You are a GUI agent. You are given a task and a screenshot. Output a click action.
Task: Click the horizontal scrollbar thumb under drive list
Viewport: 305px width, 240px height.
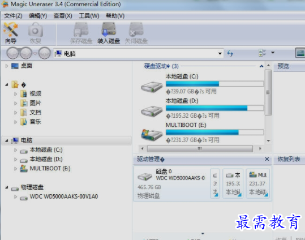(x=200, y=149)
